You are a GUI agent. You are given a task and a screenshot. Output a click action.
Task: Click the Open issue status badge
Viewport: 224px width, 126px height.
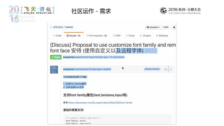click(56, 57)
